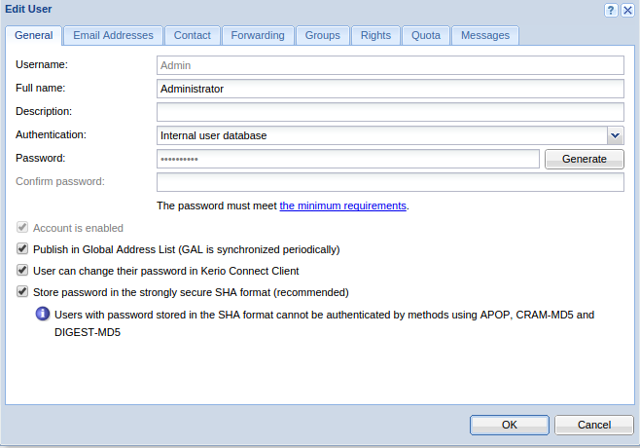Confirm changes with OK button
Image resolution: width=640 pixels, height=448 pixels.
[x=510, y=425]
